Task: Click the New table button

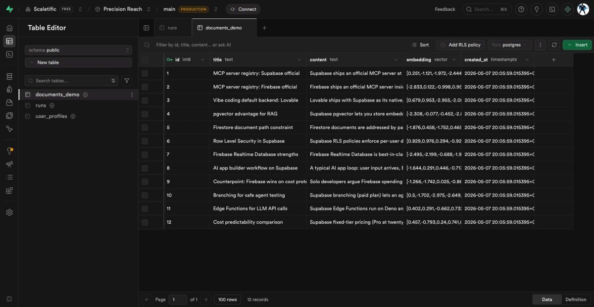Action: coord(78,62)
